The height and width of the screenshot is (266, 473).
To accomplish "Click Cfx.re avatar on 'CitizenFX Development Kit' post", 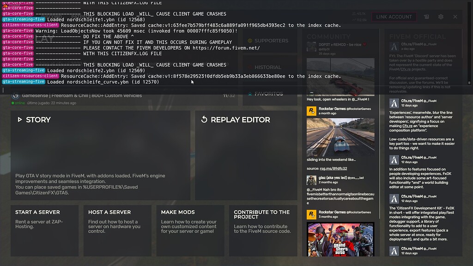I will coord(394,199).
